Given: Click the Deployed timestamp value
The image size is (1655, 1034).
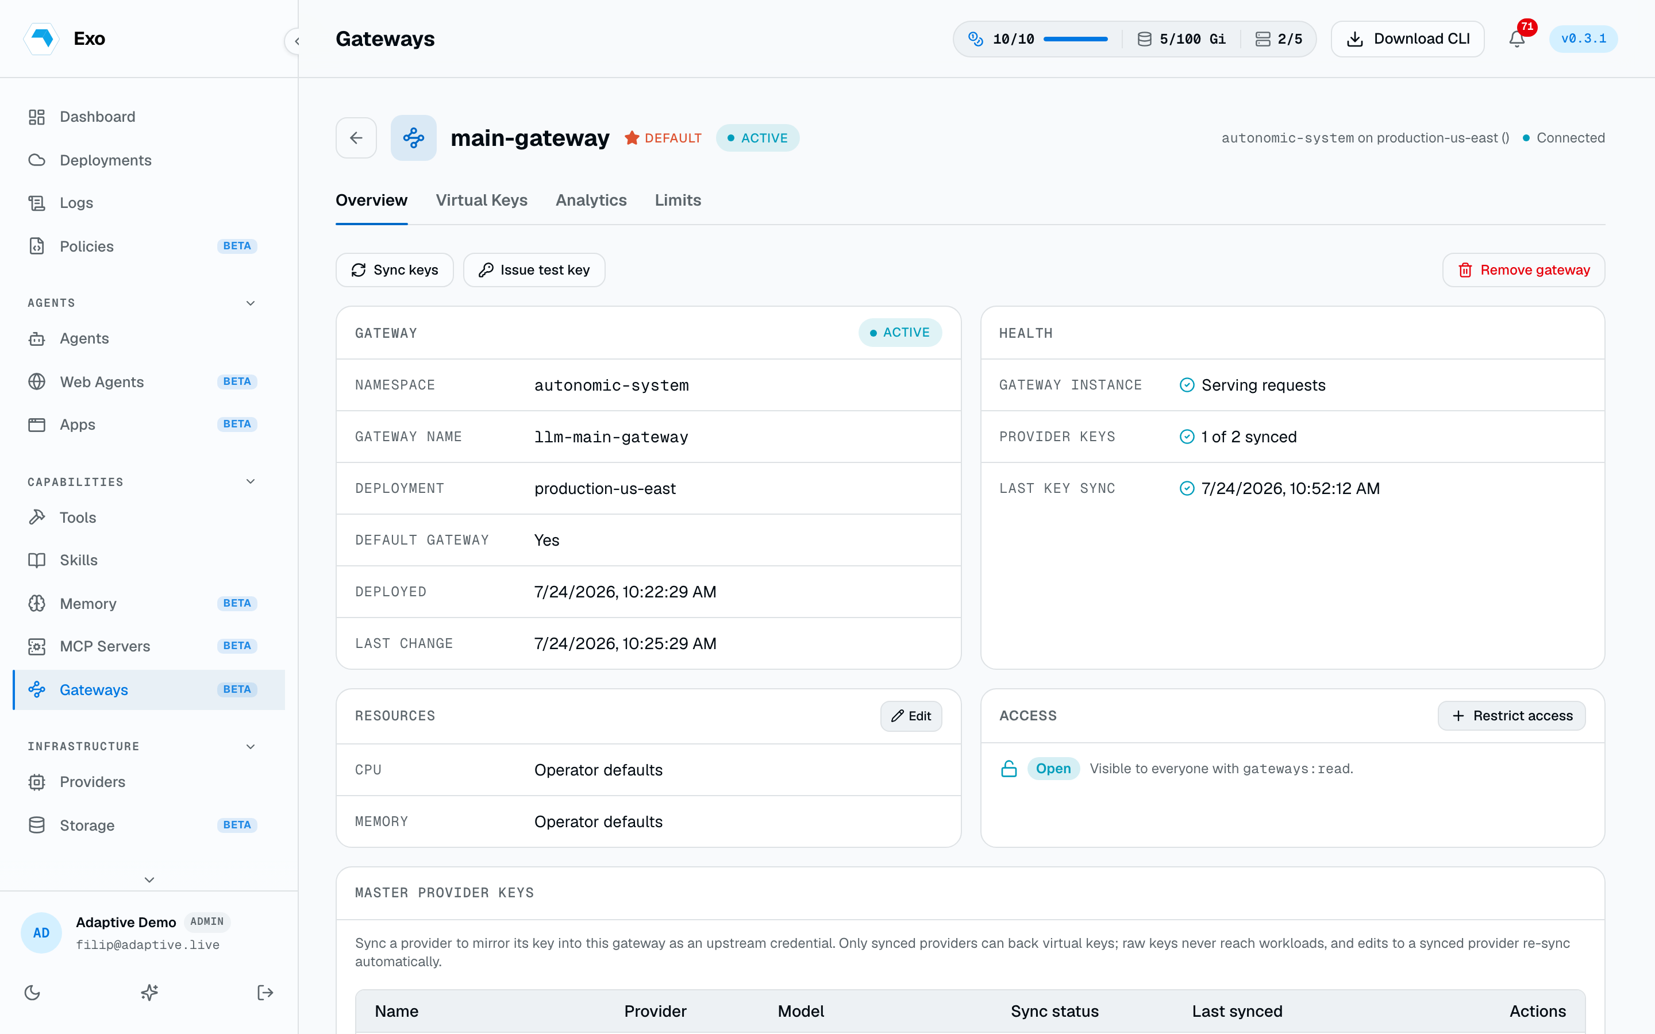Looking at the screenshot, I should (625, 592).
